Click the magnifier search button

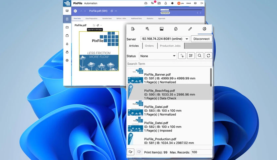click(199, 56)
